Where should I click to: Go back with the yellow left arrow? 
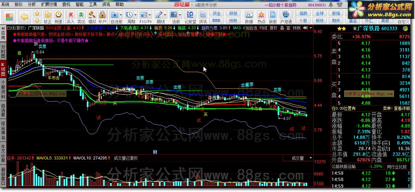click(x=25, y=17)
